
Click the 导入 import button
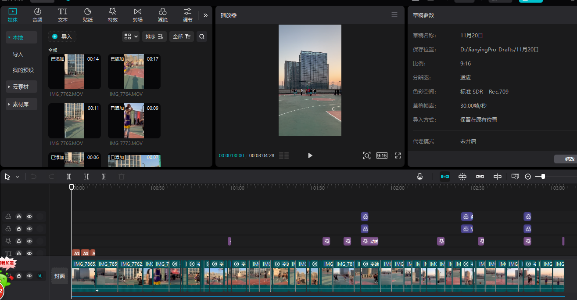(62, 37)
